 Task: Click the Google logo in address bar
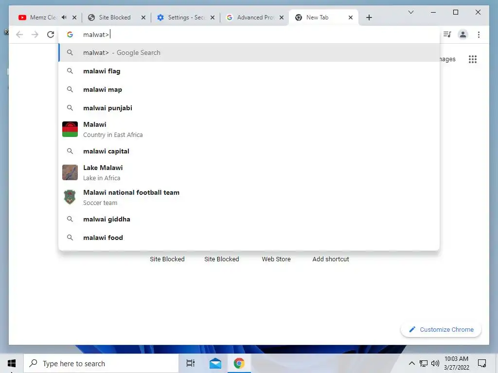point(70,34)
